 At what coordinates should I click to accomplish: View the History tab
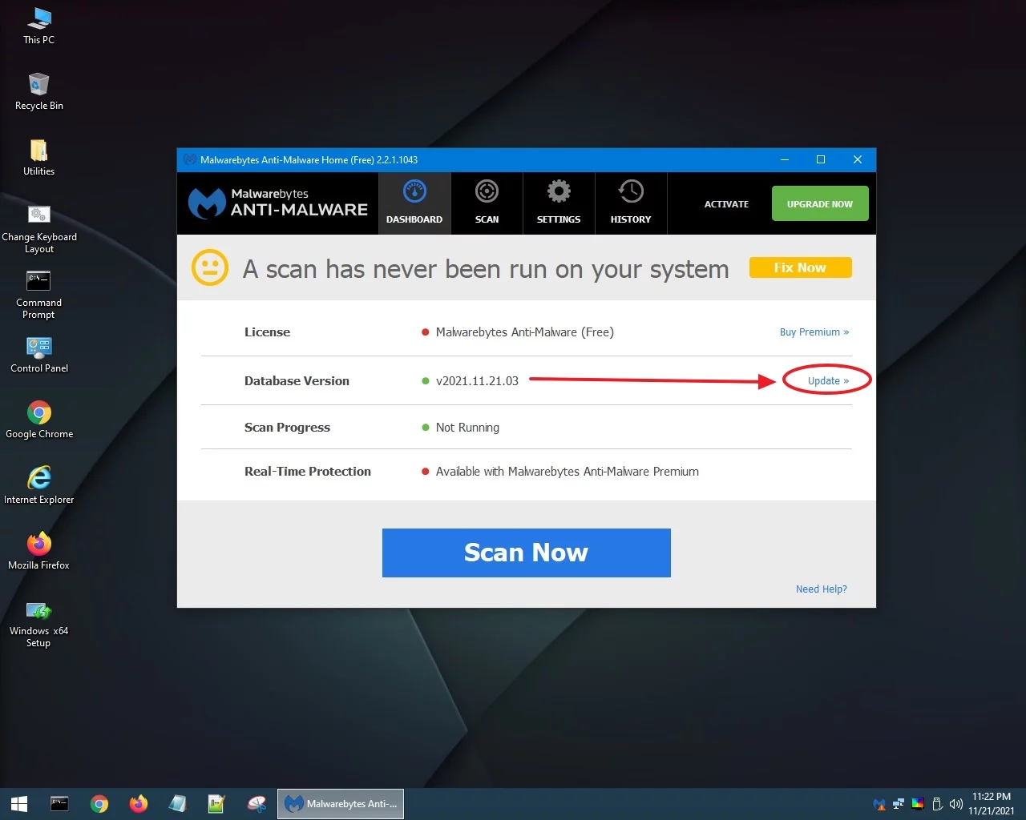pos(631,203)
